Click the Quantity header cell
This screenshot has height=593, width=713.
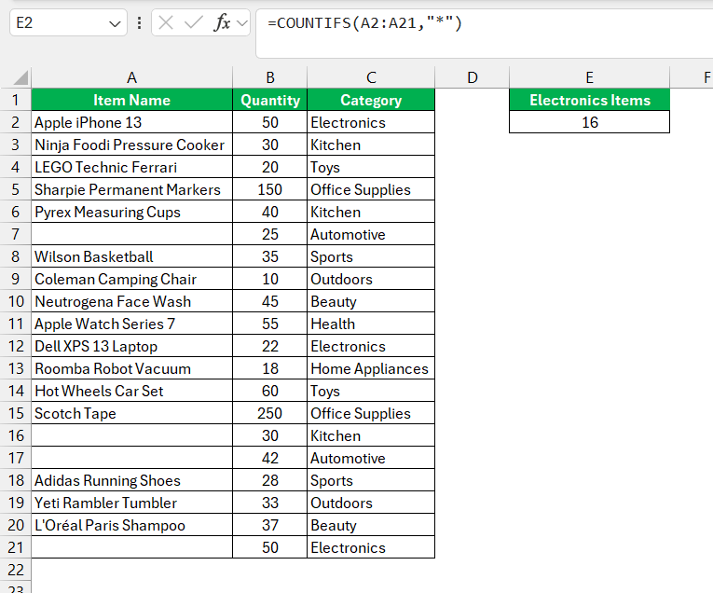click(x=270, y=100)
